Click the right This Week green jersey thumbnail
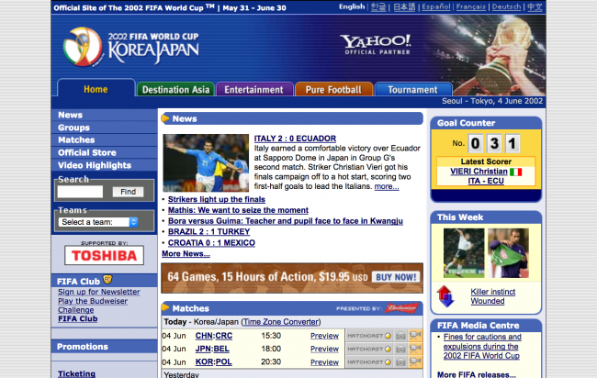 click(x=508, y=253)
